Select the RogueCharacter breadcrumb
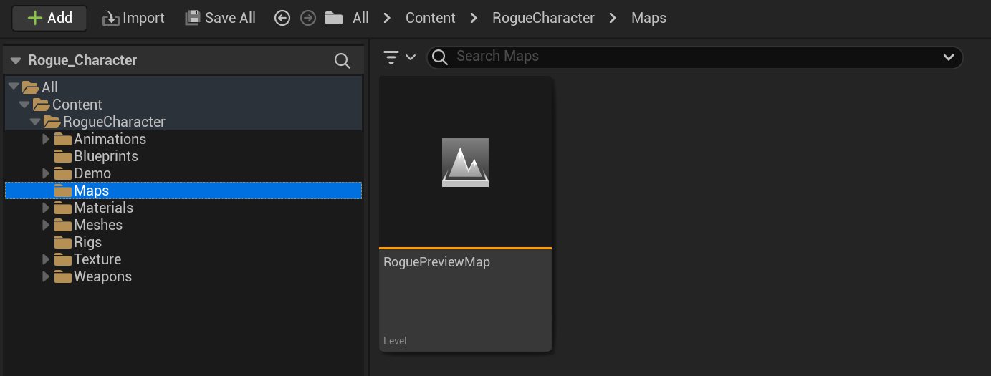991x376 pixels. pyautogui.click(x=543, y=18)
